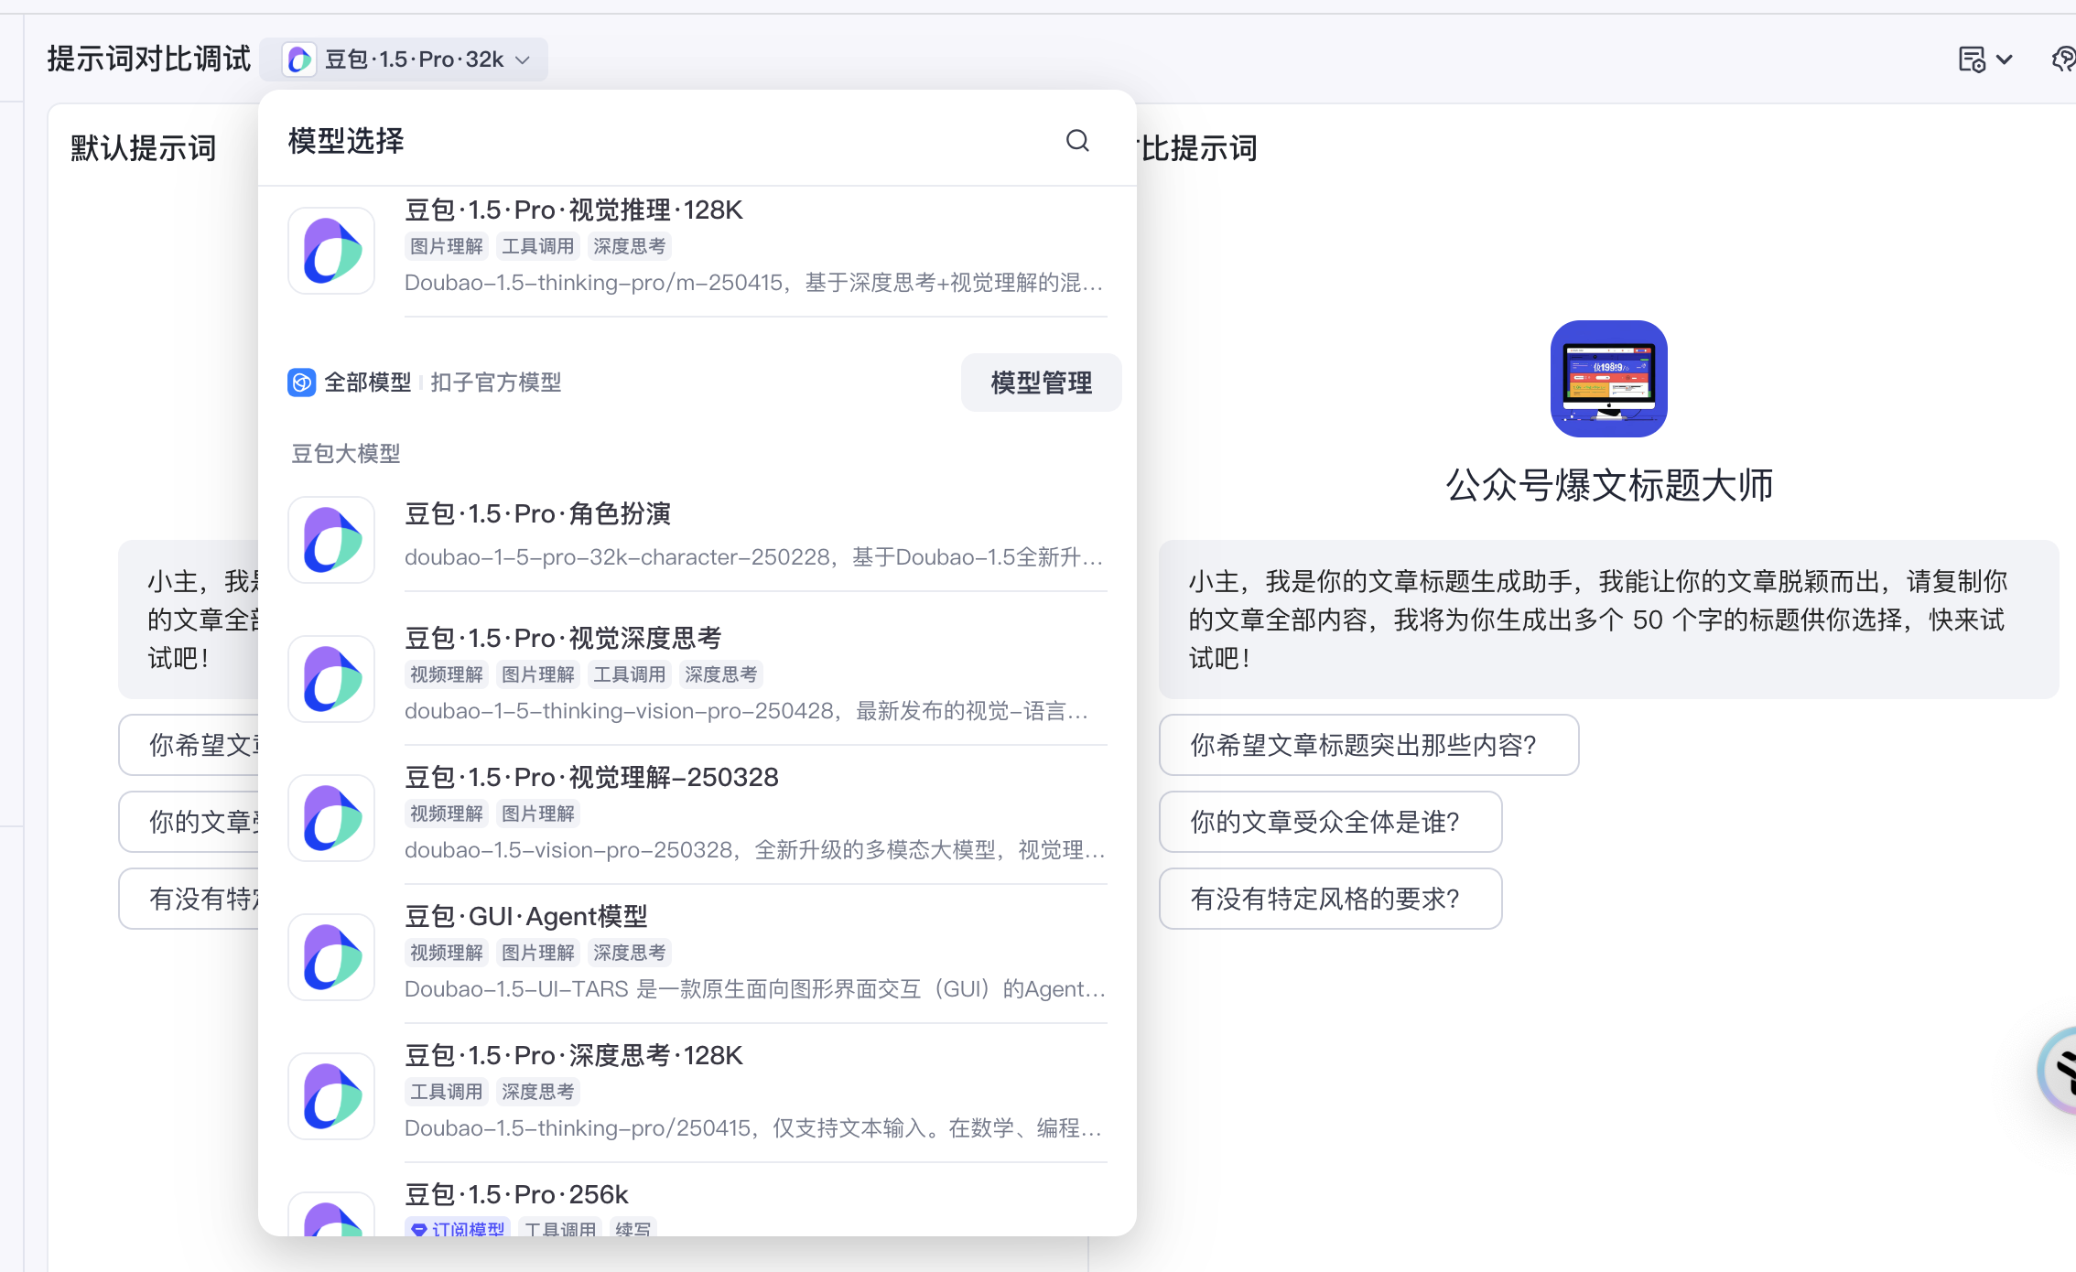
Task: Choose the 豆包·1.5·Pro·视觉理解-250328 title
Action: 591,777
